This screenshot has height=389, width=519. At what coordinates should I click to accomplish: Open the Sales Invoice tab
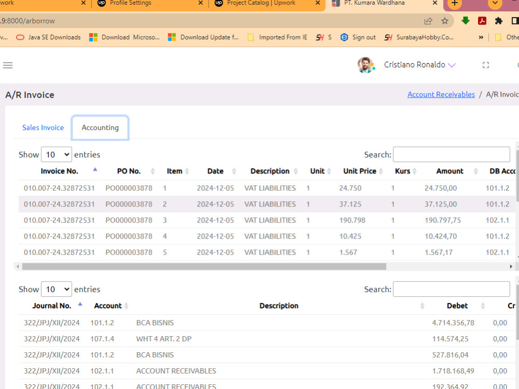pos(43,128)
